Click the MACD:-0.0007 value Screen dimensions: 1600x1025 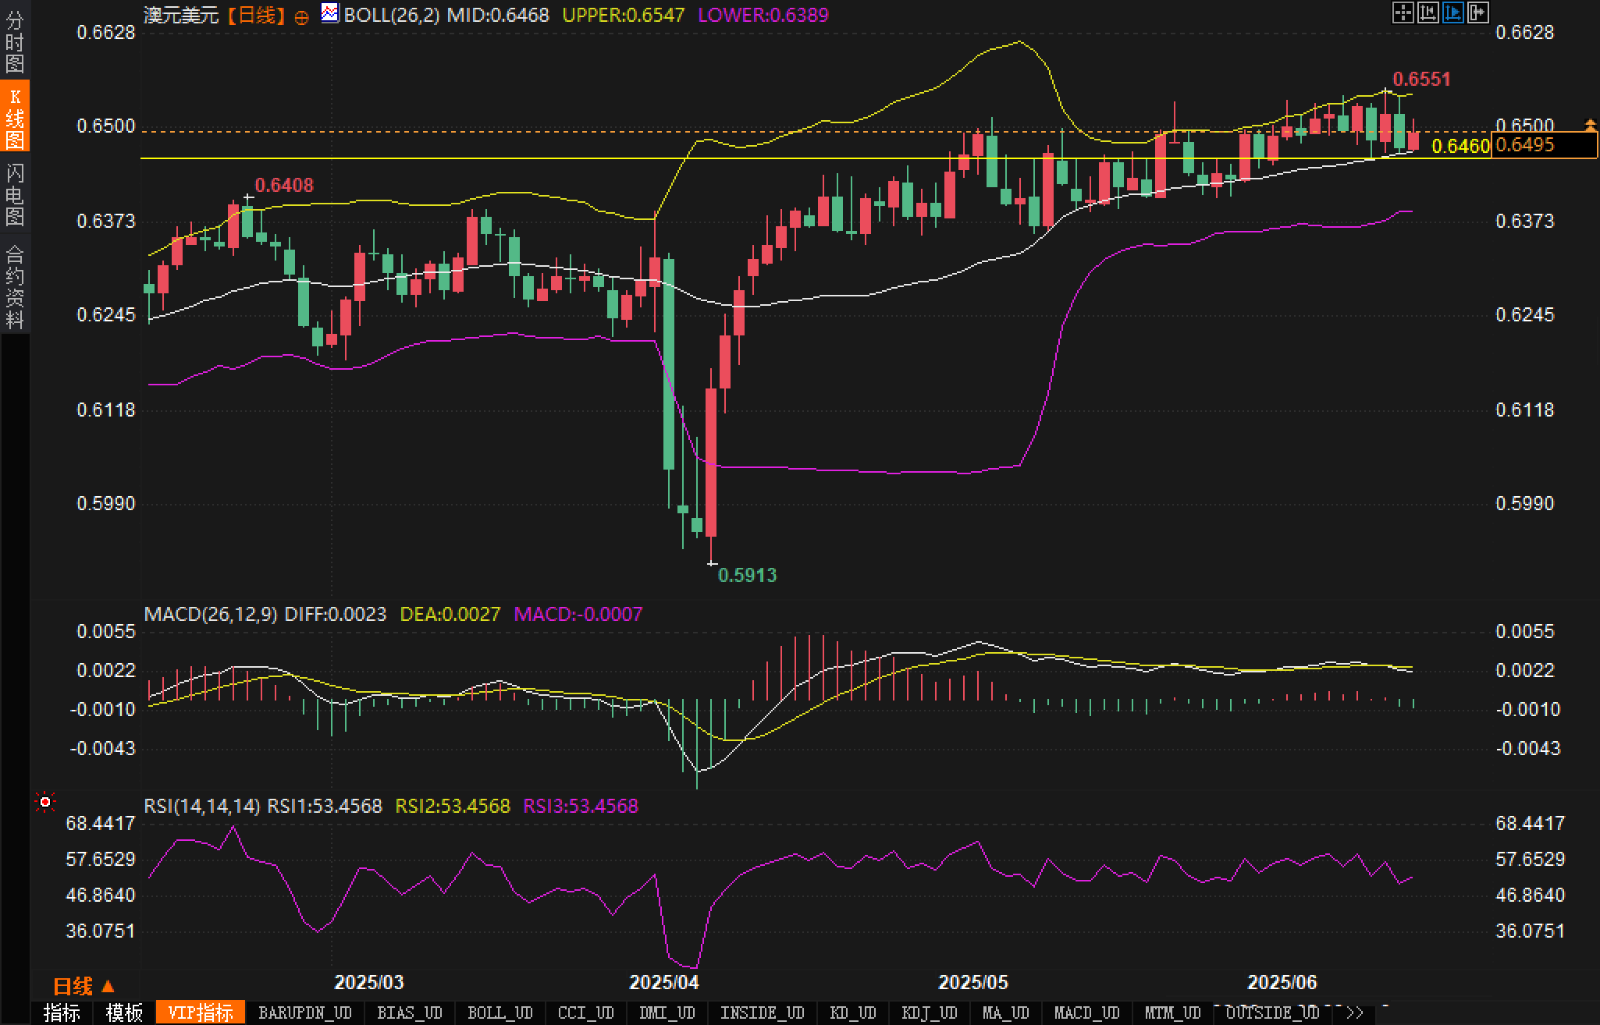[x=578, y=614]
